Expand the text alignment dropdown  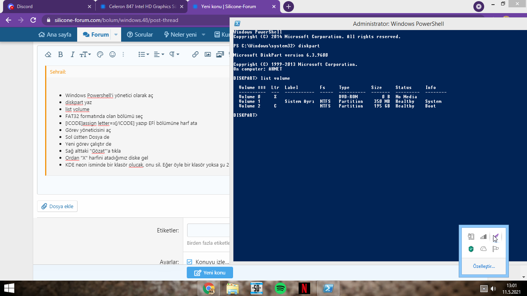[x=159, y=54]
